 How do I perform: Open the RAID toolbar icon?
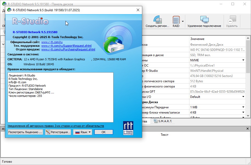[176, 21]
